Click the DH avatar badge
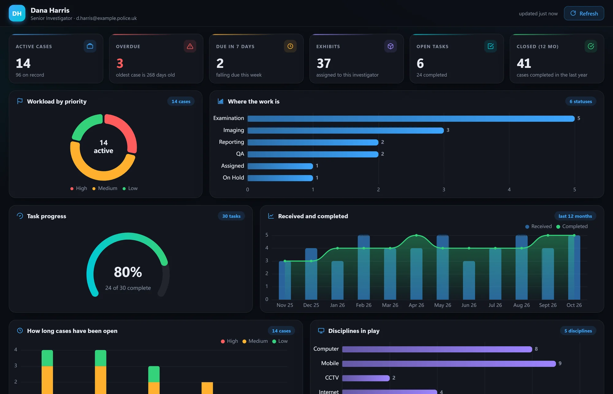The image size is (613, 394). tap(17, 13)
